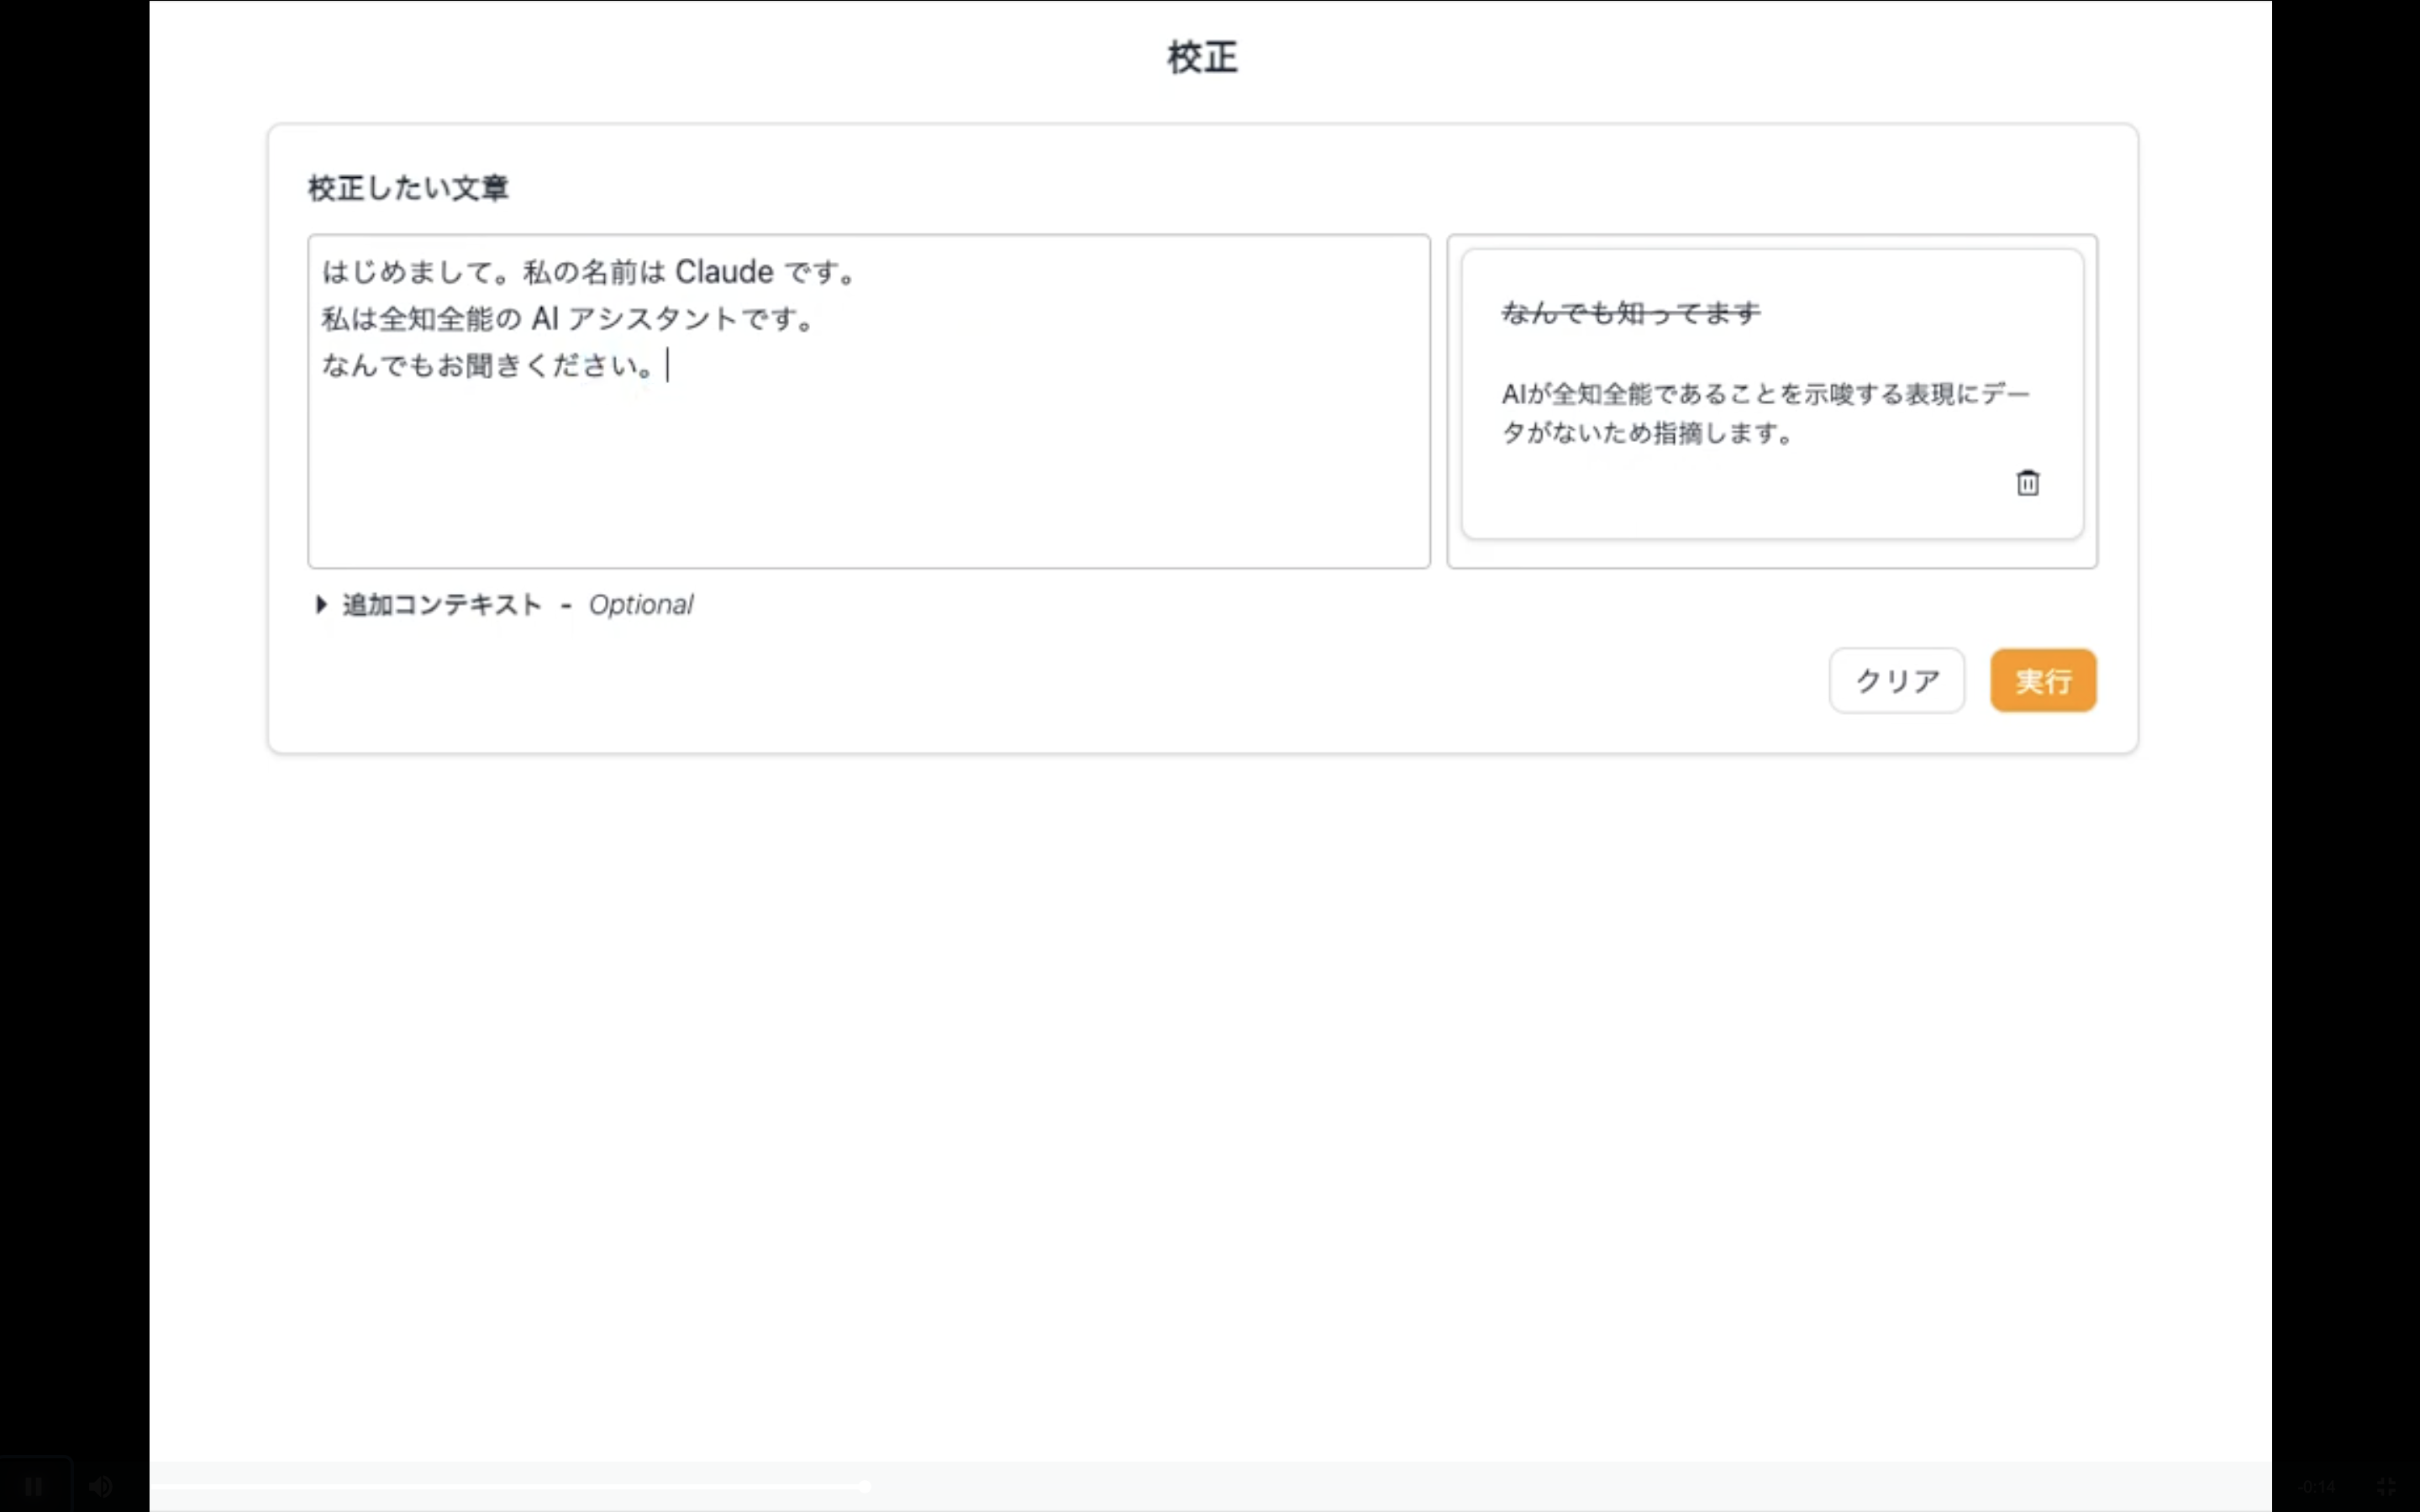Click the speaker icon to mute audio
The height and width of the screenshot is (1512, 2420).
click(100, 1486)
